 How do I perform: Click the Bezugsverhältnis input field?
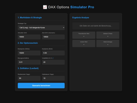[x=29, y=62]
